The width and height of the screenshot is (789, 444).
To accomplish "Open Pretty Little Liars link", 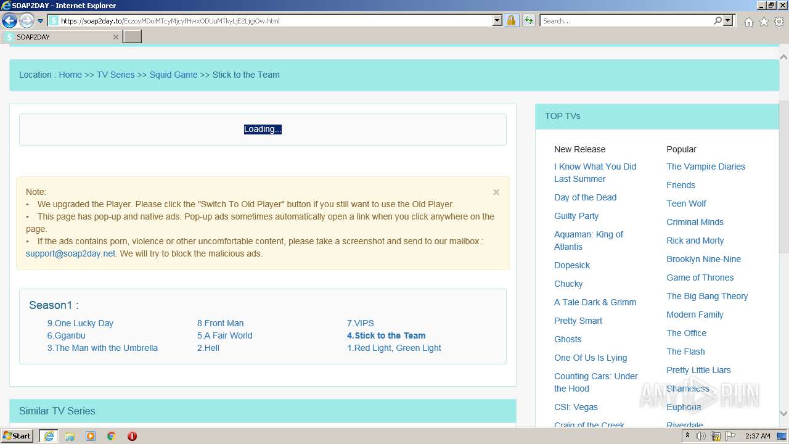I will click(x=698, y=370).
